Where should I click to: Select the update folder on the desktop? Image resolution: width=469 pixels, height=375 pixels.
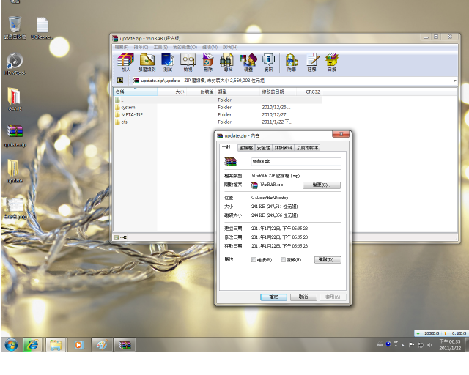point(15,171)
